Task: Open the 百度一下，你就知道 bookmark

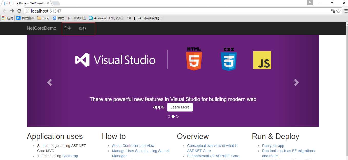Action: 69,18
